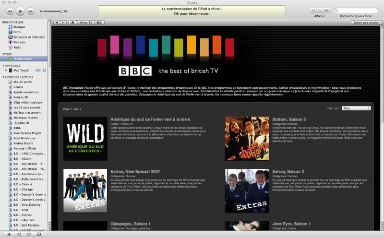Open Extras Saison 2 artwork
Image resolution: width=384 pixels, height=238 pixels.
click(x=247, y=191)
